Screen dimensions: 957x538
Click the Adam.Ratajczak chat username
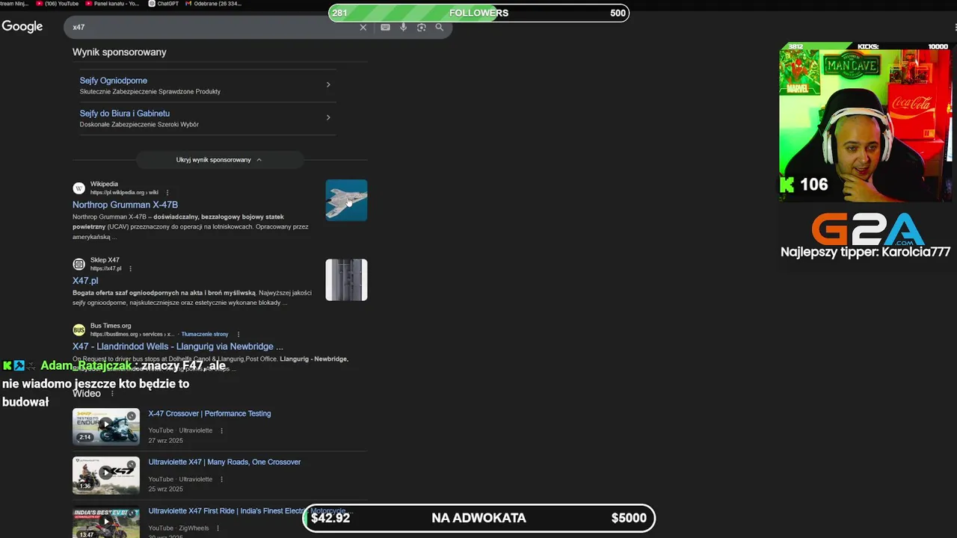(86, 366)
